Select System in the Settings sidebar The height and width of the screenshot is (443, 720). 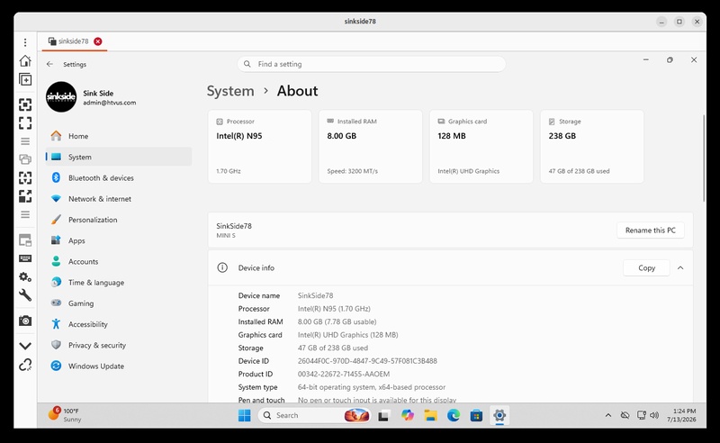coord(119,157)
